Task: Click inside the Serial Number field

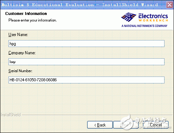Action: pyautogui.click(x=86, y=80)
